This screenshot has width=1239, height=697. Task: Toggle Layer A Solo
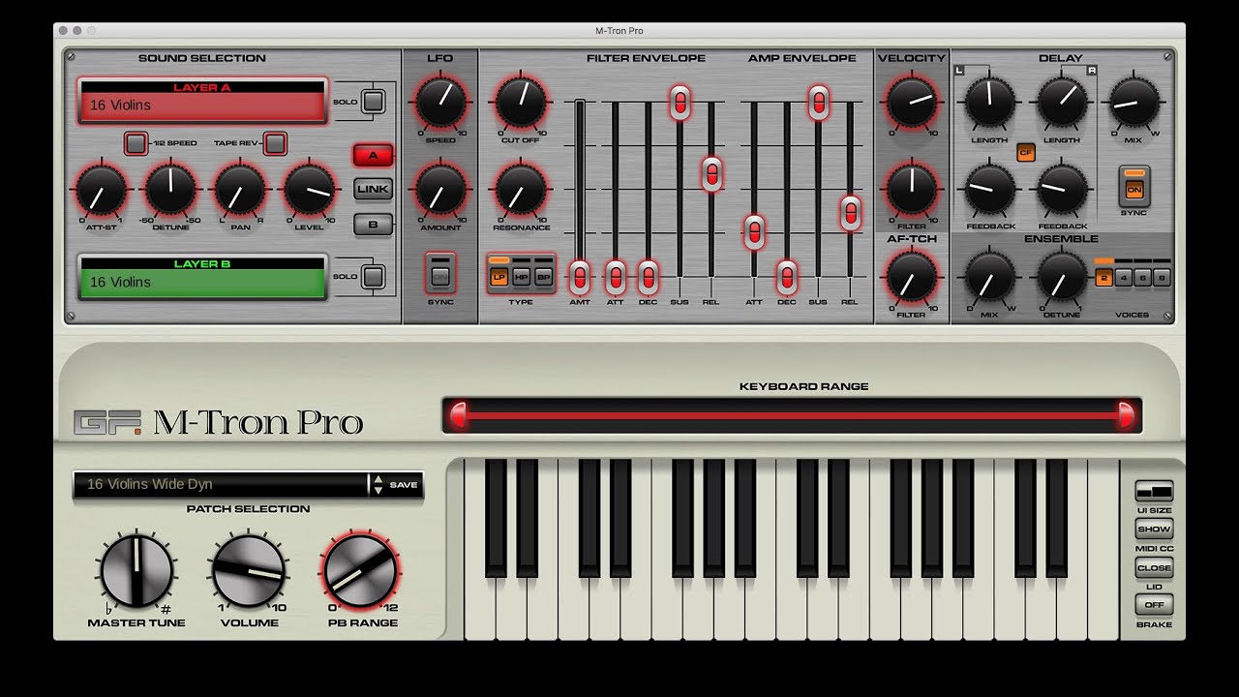(x=374, y=102)
